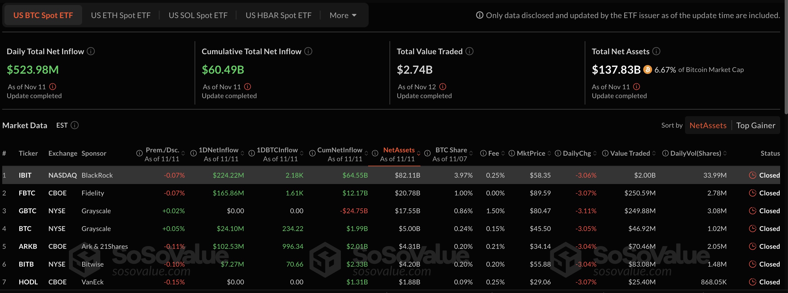Click info icon next to Total Value Traded
The height and width of the screenshot is (293, 788).
click(x=469, y=51)
